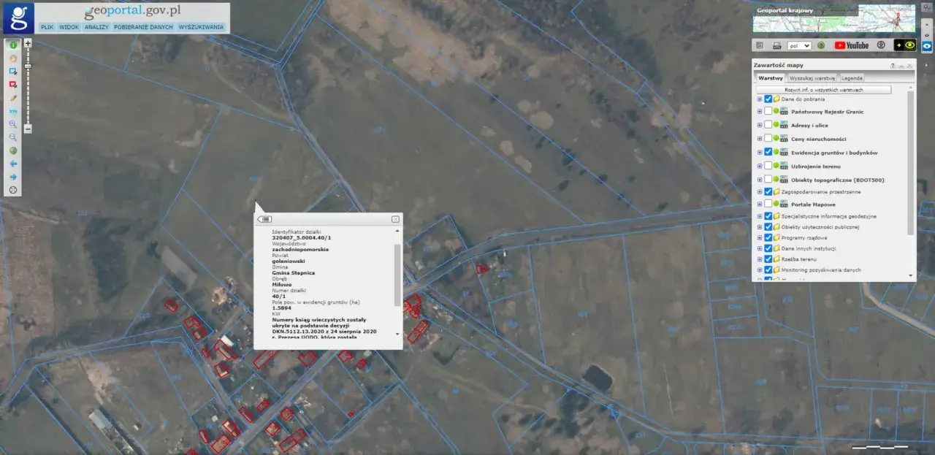Enable the Adresy i ulice layer
This screenshot has width=935, height=455.
[x=768, y=125]
